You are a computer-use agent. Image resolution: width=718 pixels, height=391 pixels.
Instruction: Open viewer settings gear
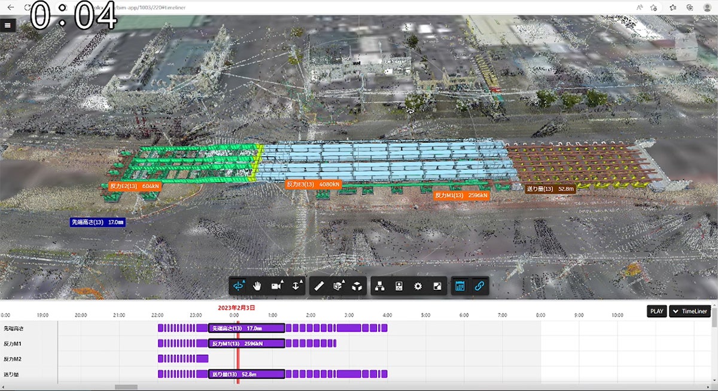418,286
